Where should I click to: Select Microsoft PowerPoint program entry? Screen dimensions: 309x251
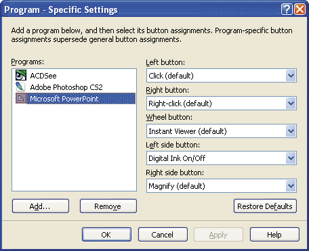(x=75, y=99)
